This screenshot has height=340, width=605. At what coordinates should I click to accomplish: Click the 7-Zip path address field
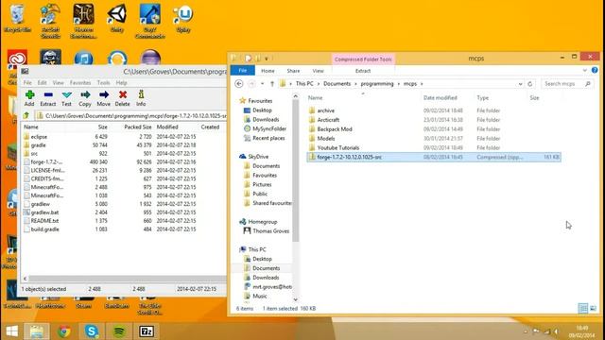click(131, 115)
